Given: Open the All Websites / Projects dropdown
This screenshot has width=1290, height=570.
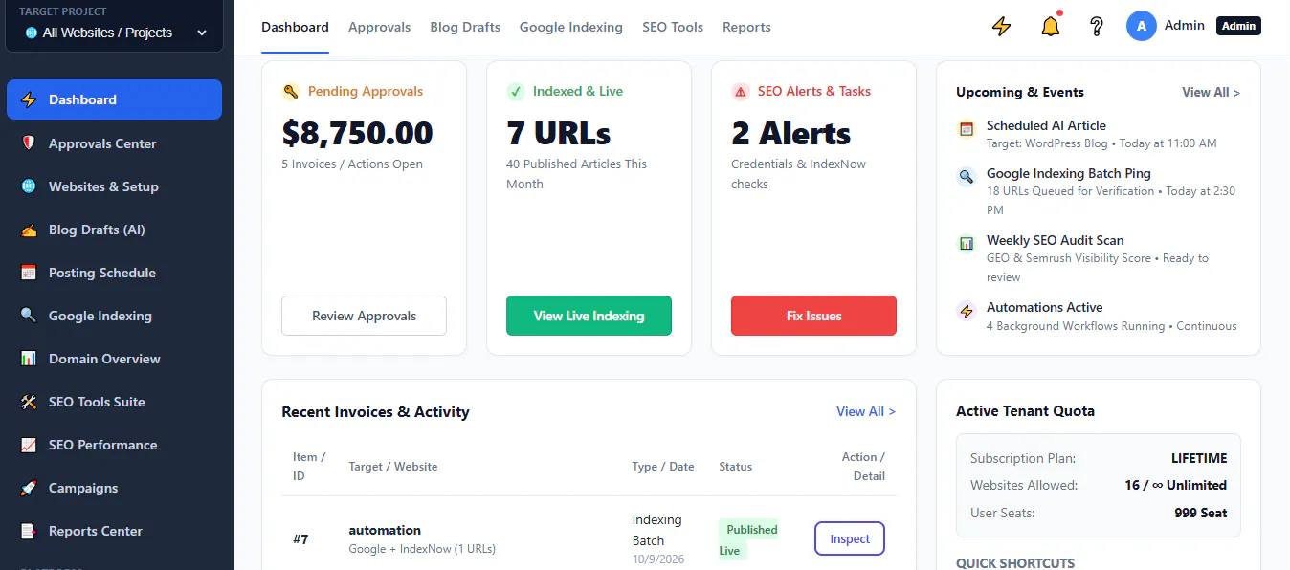Looking at the screenshot, I should click(114, 33).
